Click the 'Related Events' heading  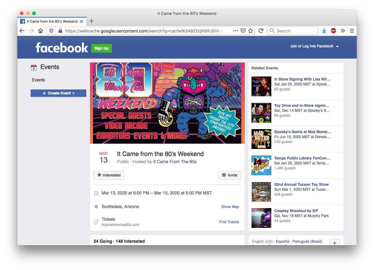[265, 68]
